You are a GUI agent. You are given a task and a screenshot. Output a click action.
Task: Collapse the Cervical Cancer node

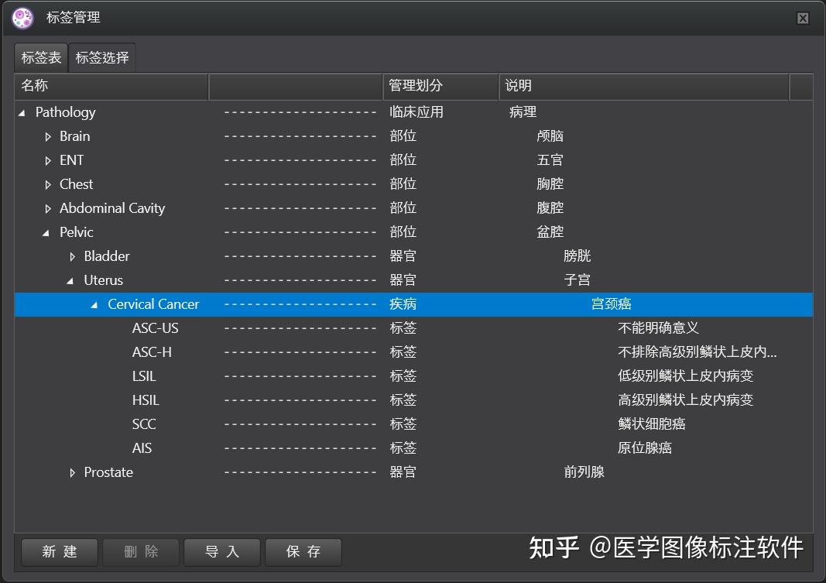[94, 304]
